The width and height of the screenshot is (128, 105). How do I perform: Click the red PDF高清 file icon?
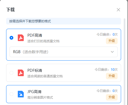pos(21,38)
